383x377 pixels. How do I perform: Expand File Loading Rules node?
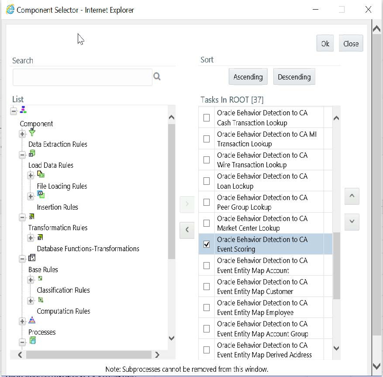31,176
